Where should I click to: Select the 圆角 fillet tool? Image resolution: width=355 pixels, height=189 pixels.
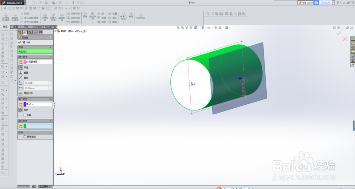[85, 15]
